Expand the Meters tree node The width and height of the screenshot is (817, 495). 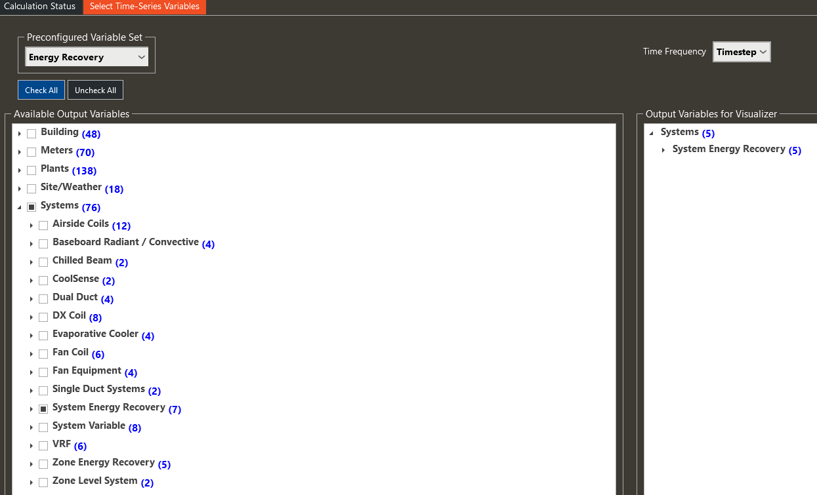point(20,152)
